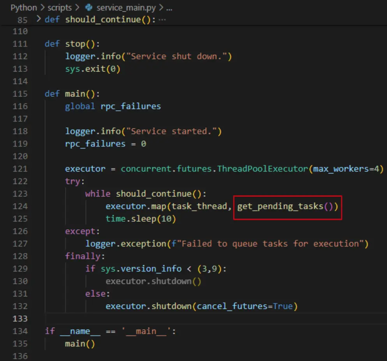
Task: Expand the folded should_continue function chevron
Action: click(38, 19)
